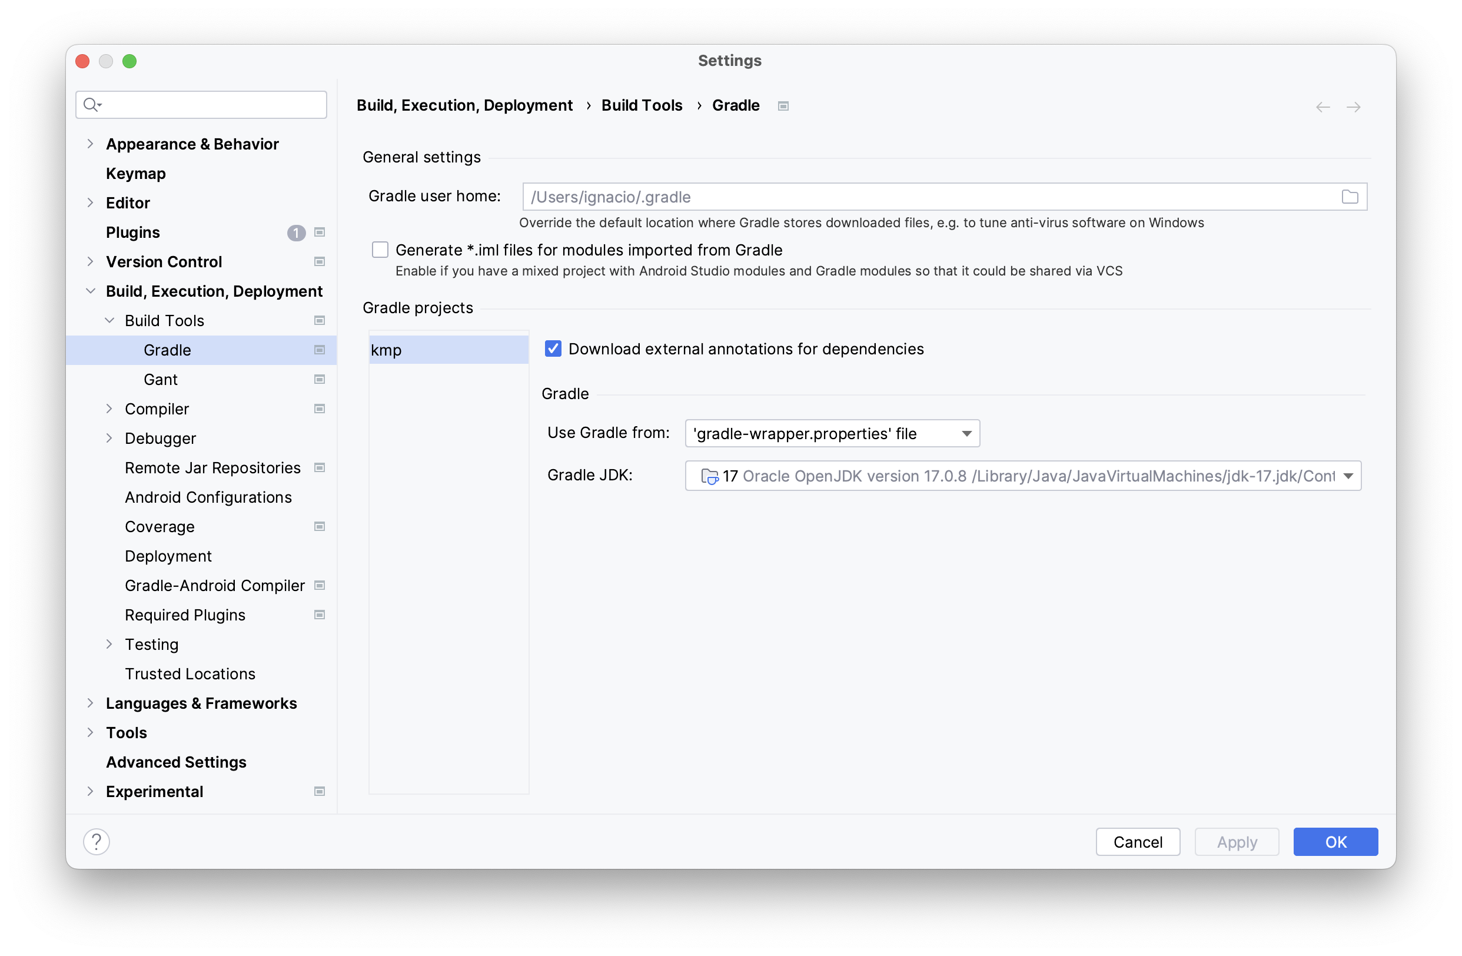The height and width of the screenshot is (956, 1462).
Task: Enable Generate *.iml files for Gradle modules
Action: (380, 250)
